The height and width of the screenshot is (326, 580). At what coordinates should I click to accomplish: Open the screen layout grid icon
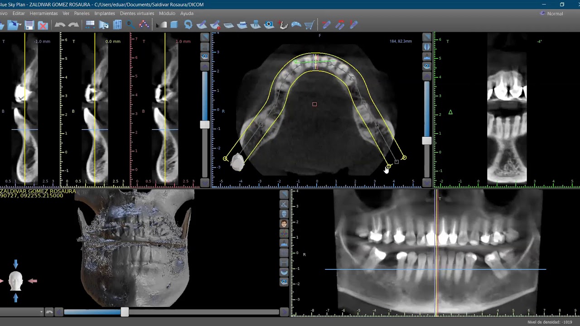[x=90, y=25]
